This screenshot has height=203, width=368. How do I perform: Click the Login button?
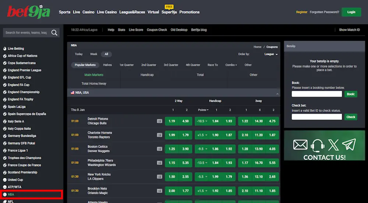[x=351, y=12]
